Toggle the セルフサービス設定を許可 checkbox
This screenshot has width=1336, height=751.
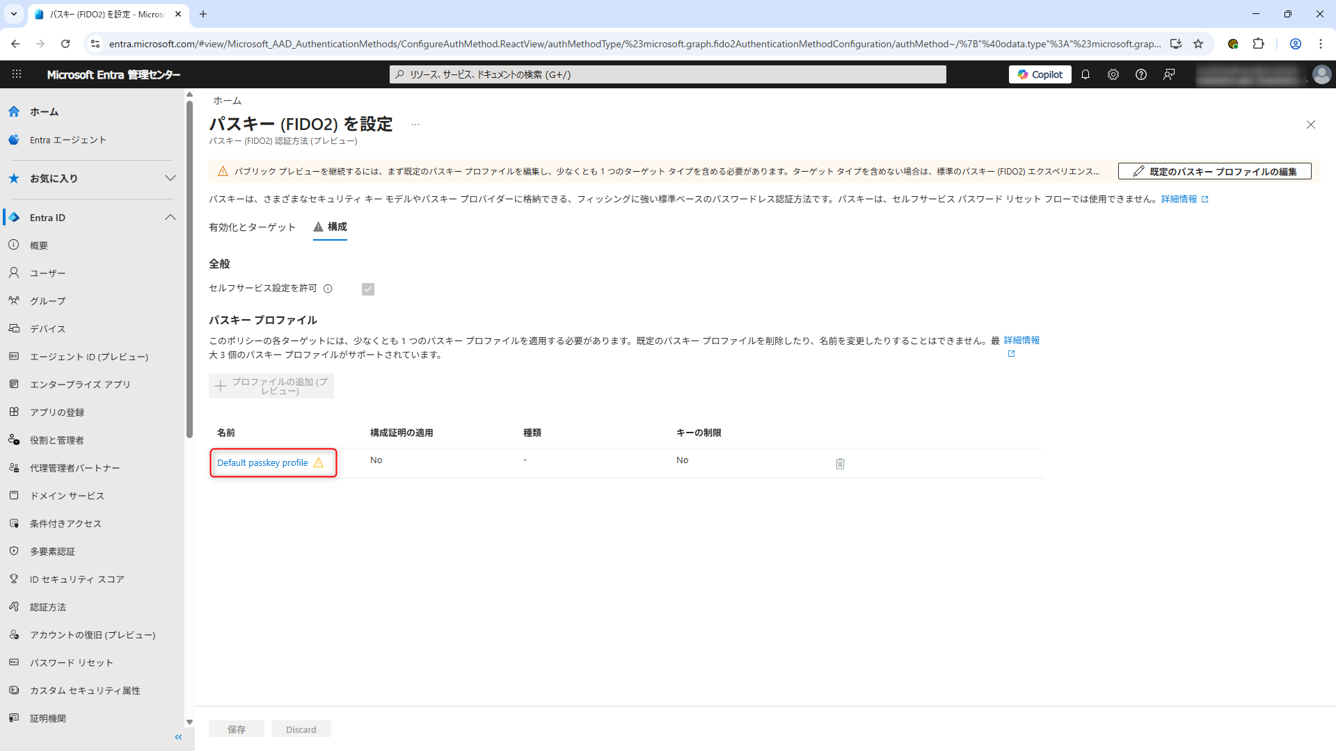tap(368, 289)
